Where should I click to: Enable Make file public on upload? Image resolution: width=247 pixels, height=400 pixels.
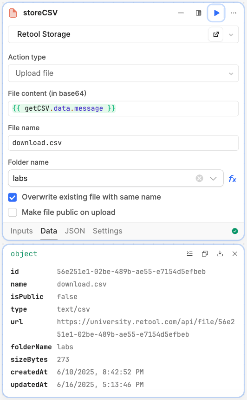(x=13, y=212)
